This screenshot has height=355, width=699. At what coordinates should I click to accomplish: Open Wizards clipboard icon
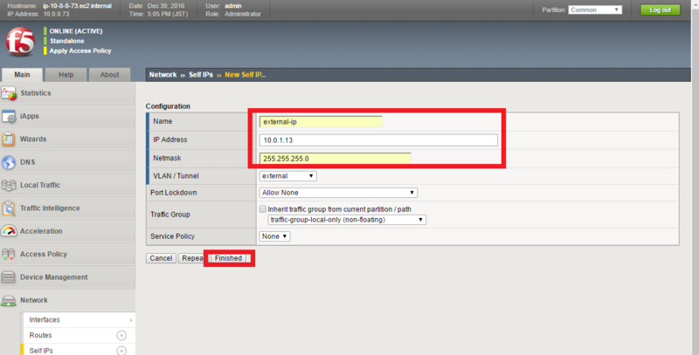point(9,140)
